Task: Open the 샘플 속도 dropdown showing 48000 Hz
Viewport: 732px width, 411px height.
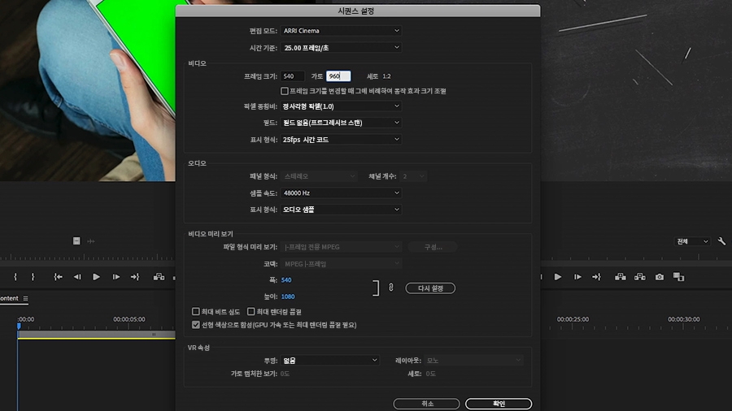Action: tap(341, 193)
